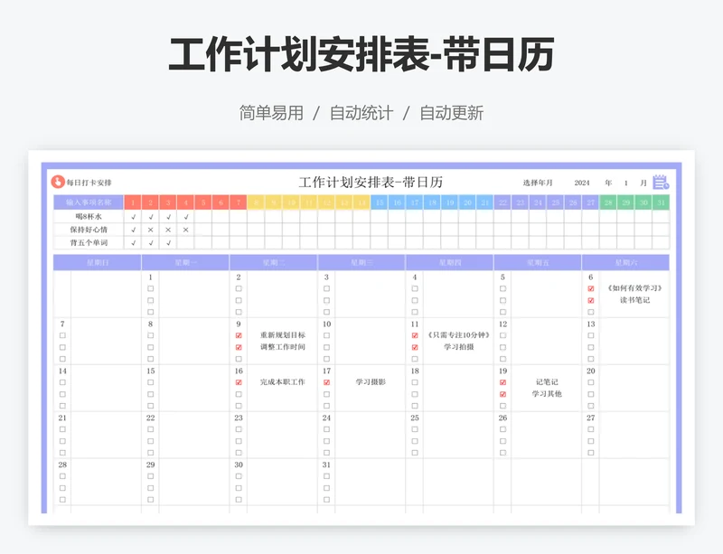
Task: Click the 《只需专注10分钟》 task text
Action: 459,335
